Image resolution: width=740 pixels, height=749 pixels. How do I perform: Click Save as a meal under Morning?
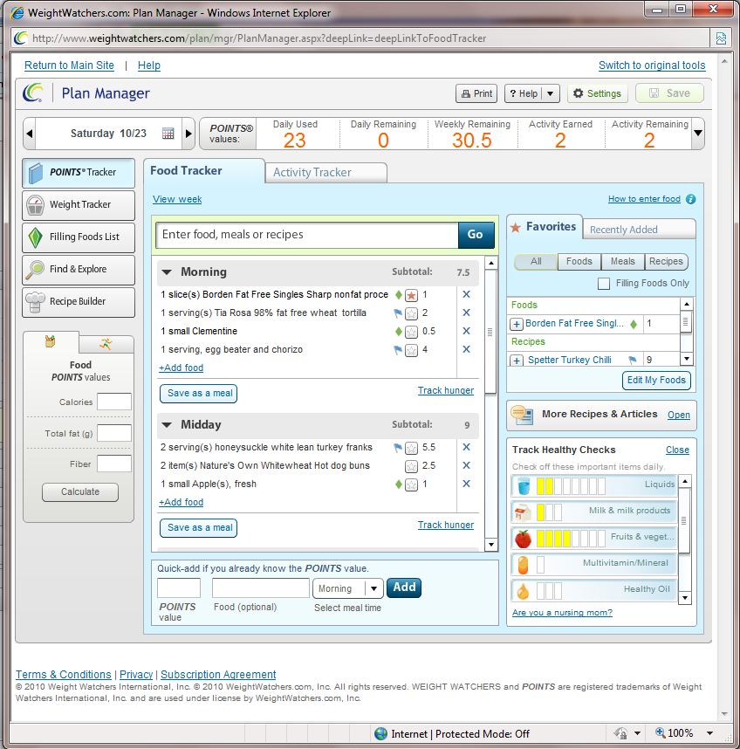pos(199,394)
